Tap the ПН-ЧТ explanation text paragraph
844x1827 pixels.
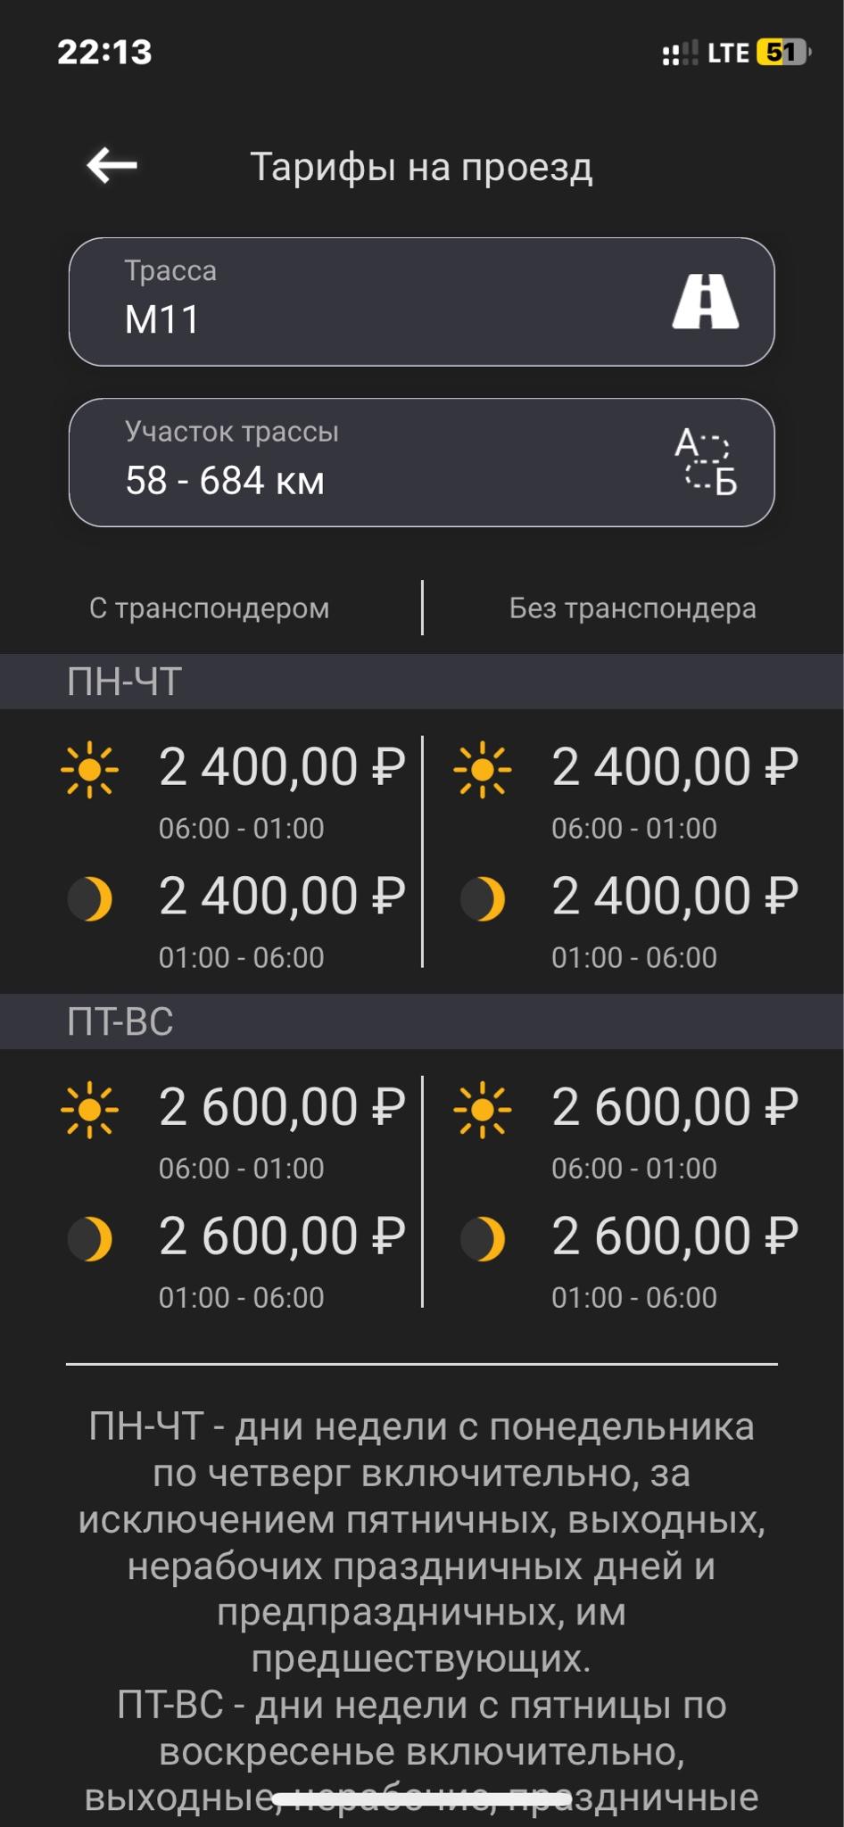(x=422, y=1542)
